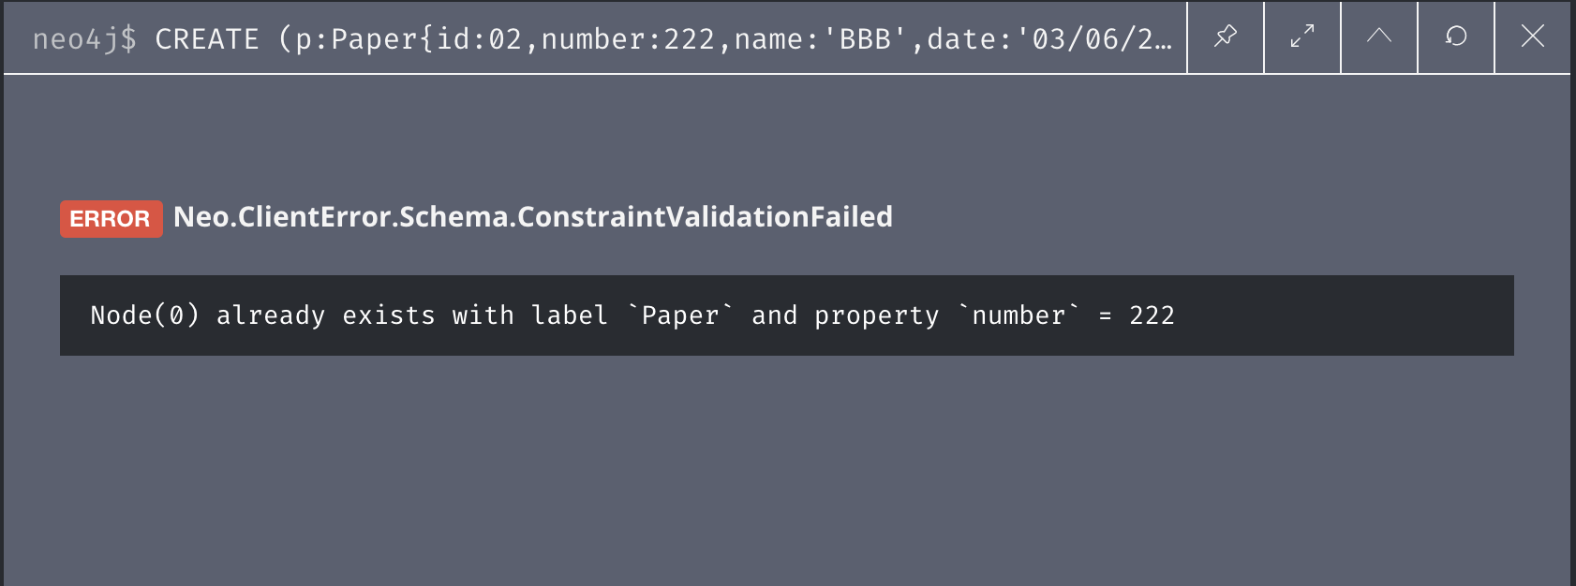Rerun the CREATE query
Screen dimensions: 1576x586
click(1455, 37)
